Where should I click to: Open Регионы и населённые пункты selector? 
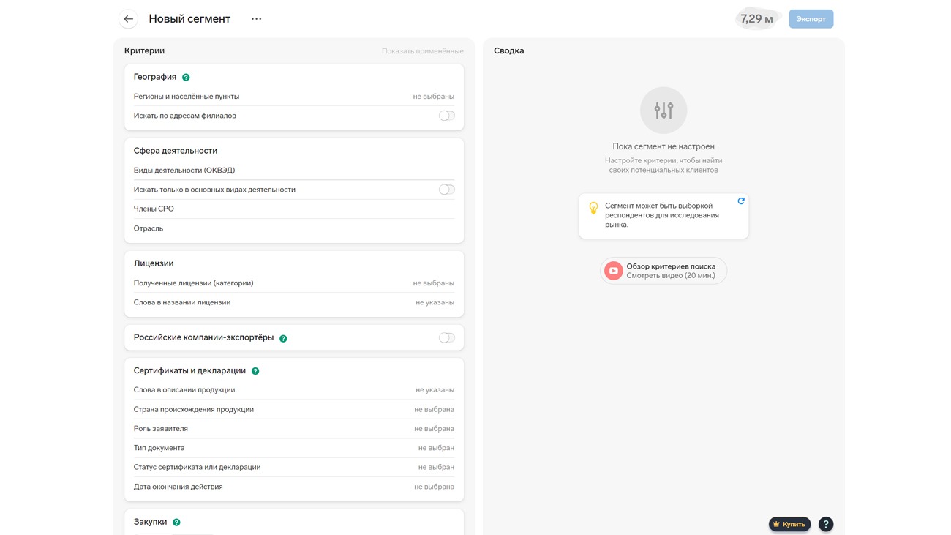(293, 97)
